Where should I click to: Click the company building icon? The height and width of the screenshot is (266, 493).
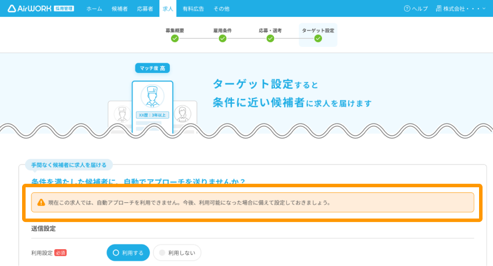[x=438, y=9]
